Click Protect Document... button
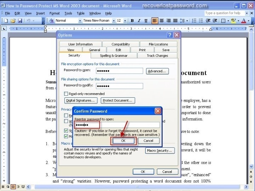The height and width of the screenshot is (191, 255). tap(118, 101)
